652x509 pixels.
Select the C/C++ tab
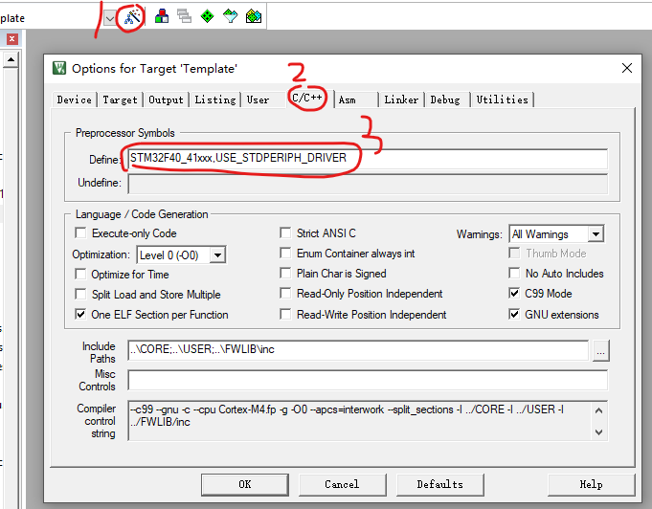[307, 98]
